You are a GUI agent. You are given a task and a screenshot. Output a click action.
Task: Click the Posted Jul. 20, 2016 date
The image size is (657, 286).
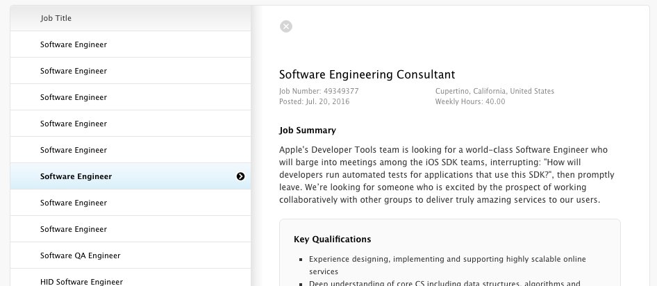coord(314,101)
